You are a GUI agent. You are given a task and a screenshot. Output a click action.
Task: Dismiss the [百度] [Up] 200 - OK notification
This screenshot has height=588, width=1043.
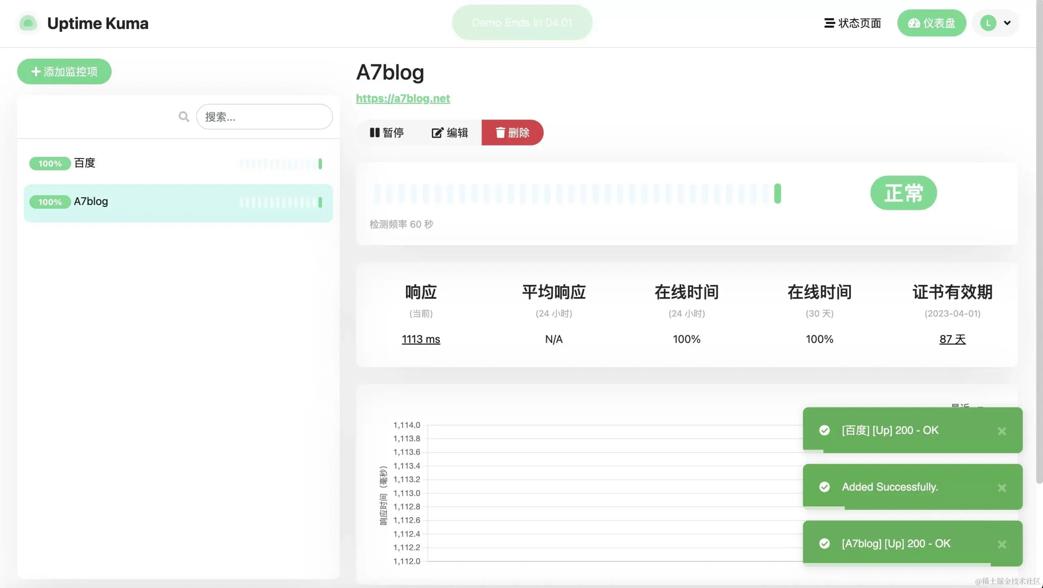1003,431
